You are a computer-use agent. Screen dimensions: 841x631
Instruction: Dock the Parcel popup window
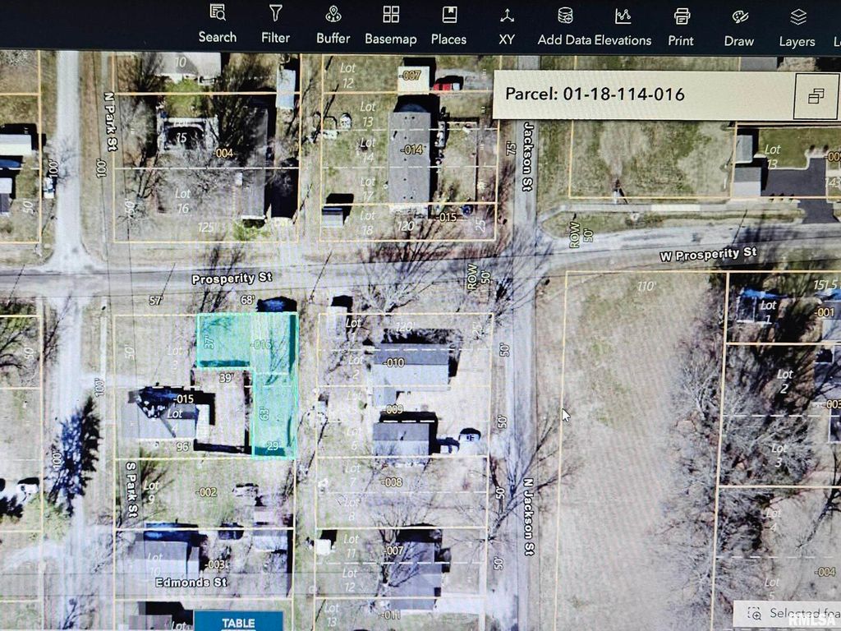(816, 96)
